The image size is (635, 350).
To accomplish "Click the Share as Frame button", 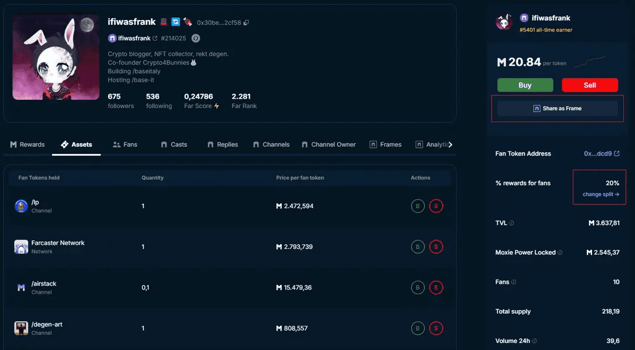I will coord(557,109).
